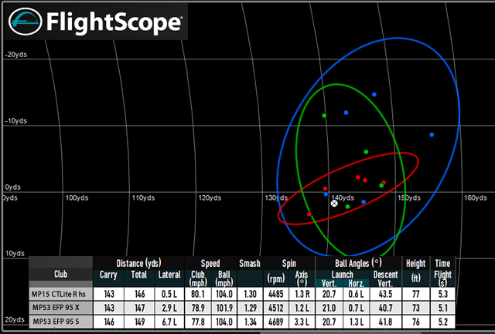Viewport: 495px width, 334px height.
Task: Click the 10yds lateral axis label
Action: click(x=15, y=254)
